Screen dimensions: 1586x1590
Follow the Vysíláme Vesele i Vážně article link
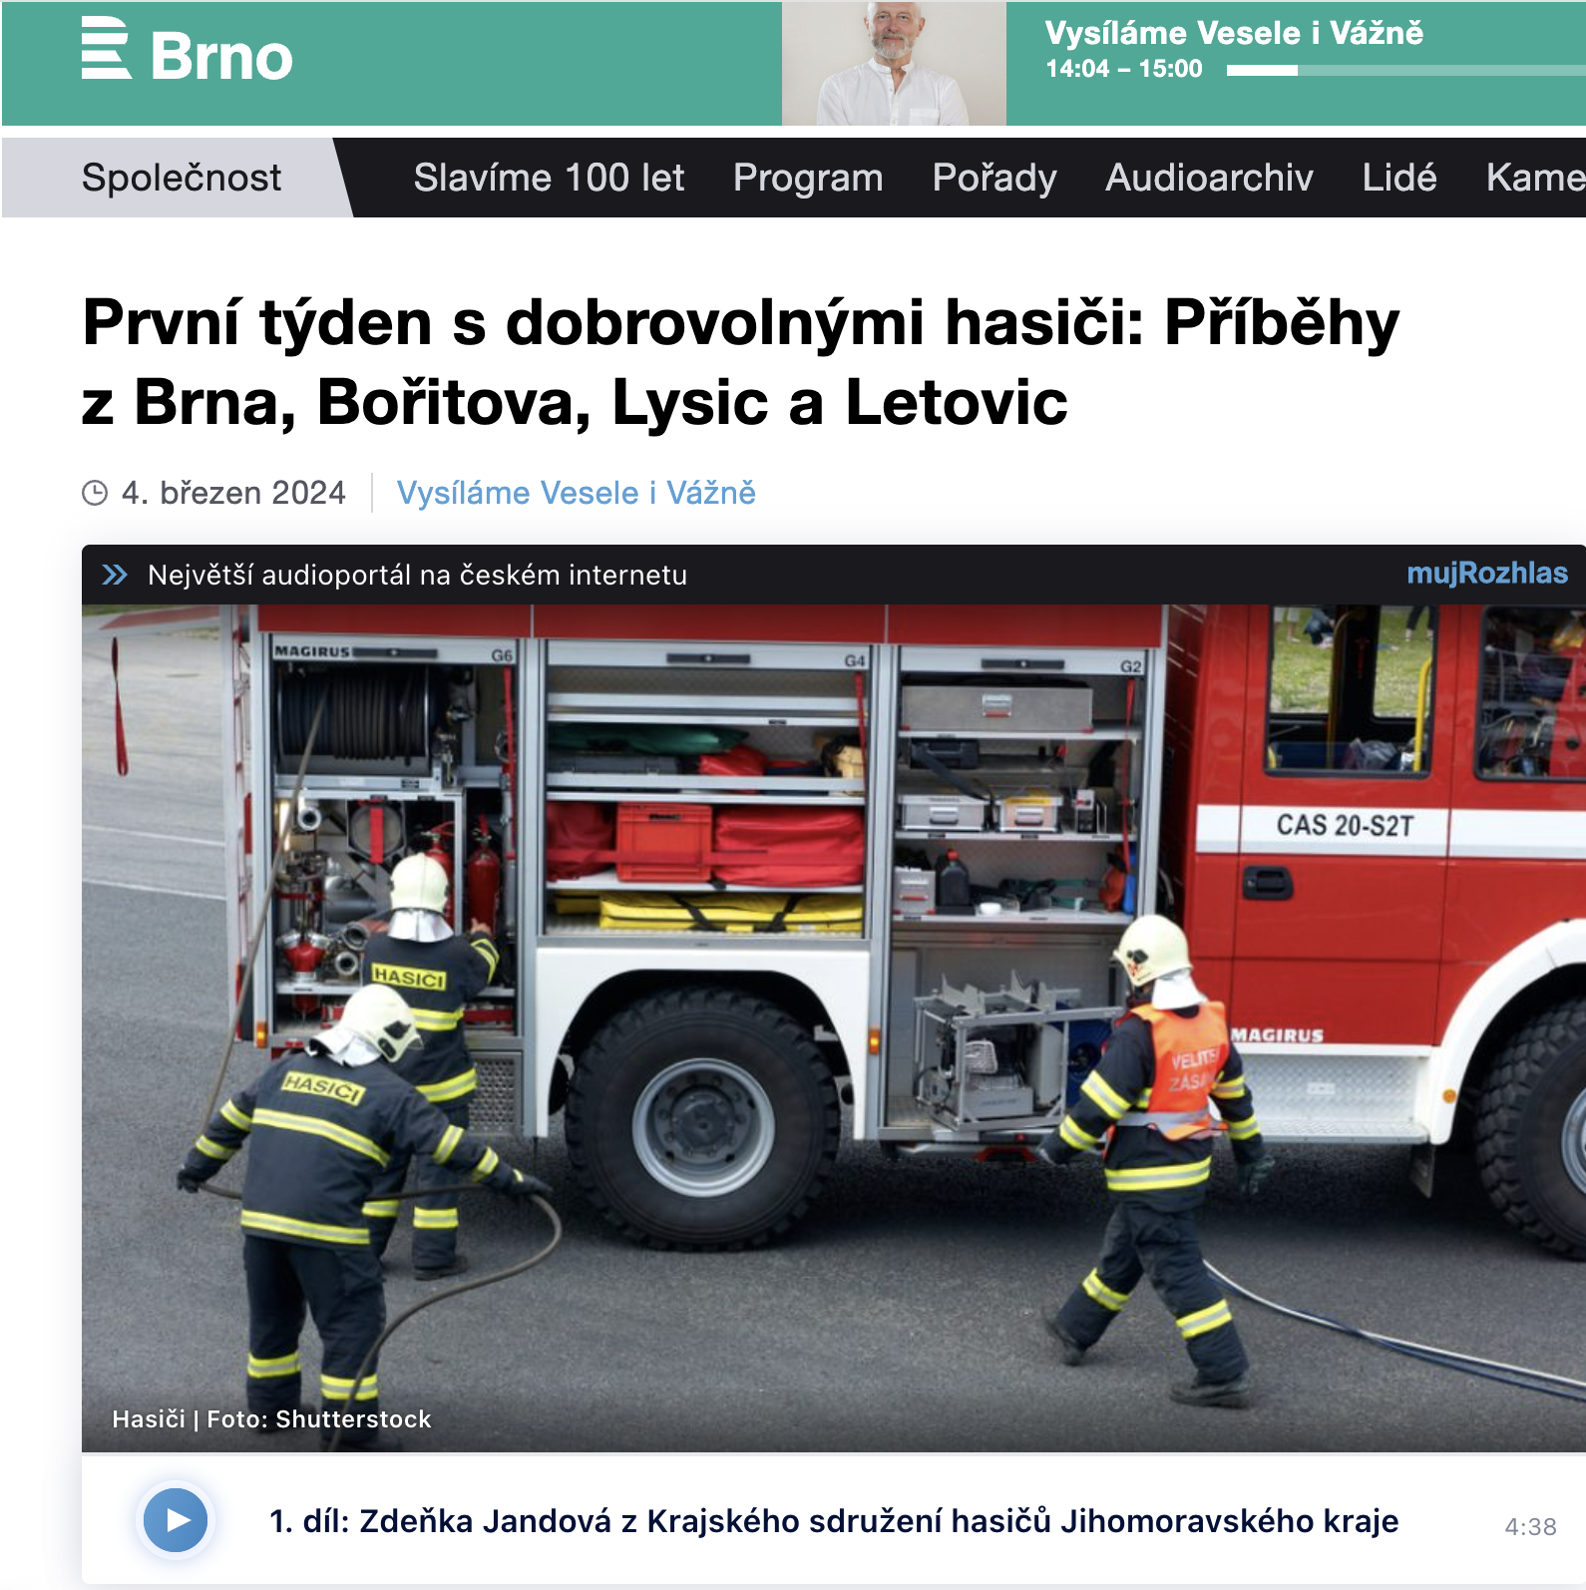point(577,493)
